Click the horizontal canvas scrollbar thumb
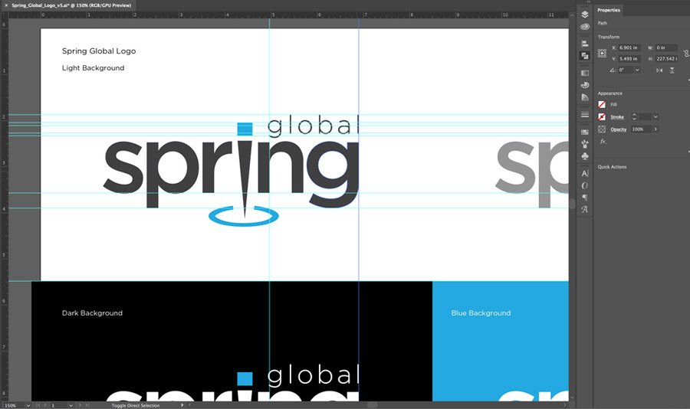 point(373,405)
